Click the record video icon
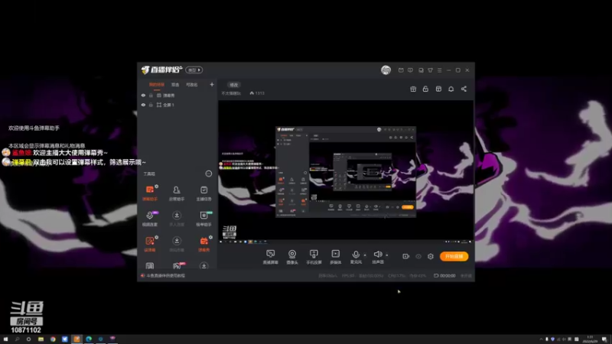612x344 pixels. 406,256
